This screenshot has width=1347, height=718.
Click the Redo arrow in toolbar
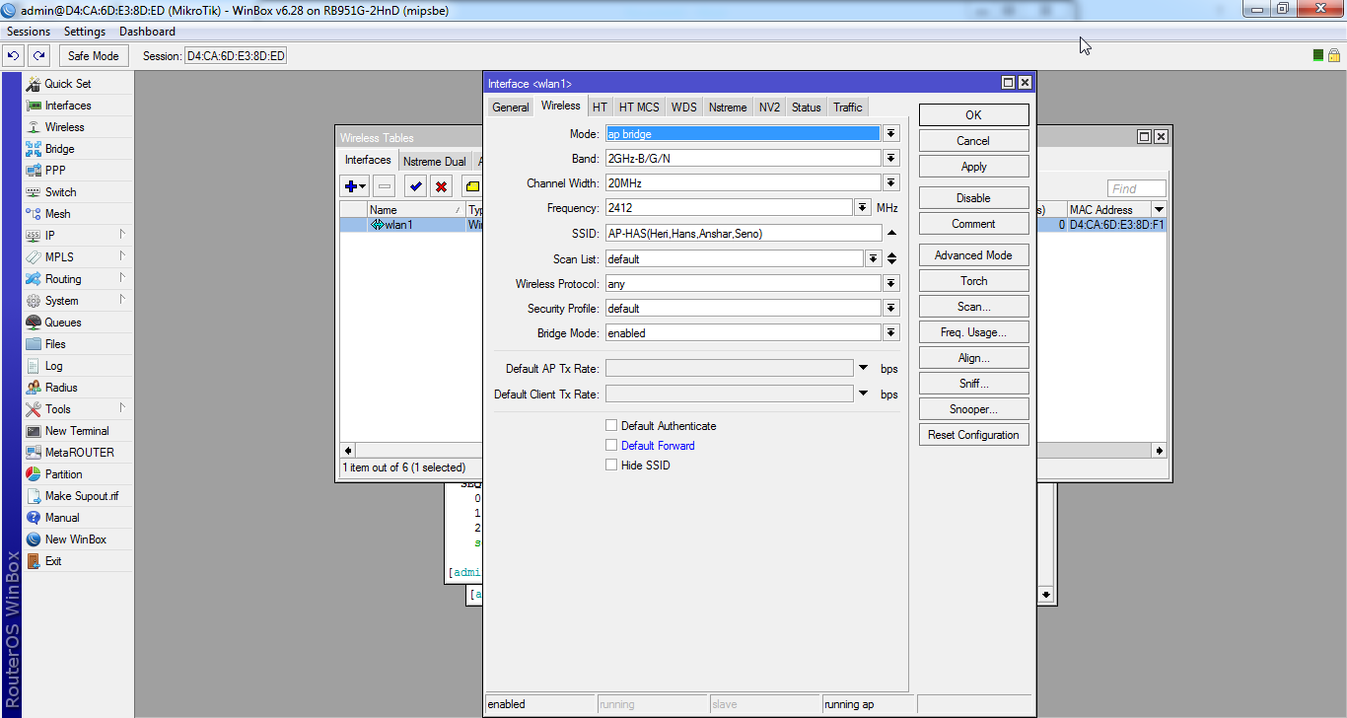37,56
